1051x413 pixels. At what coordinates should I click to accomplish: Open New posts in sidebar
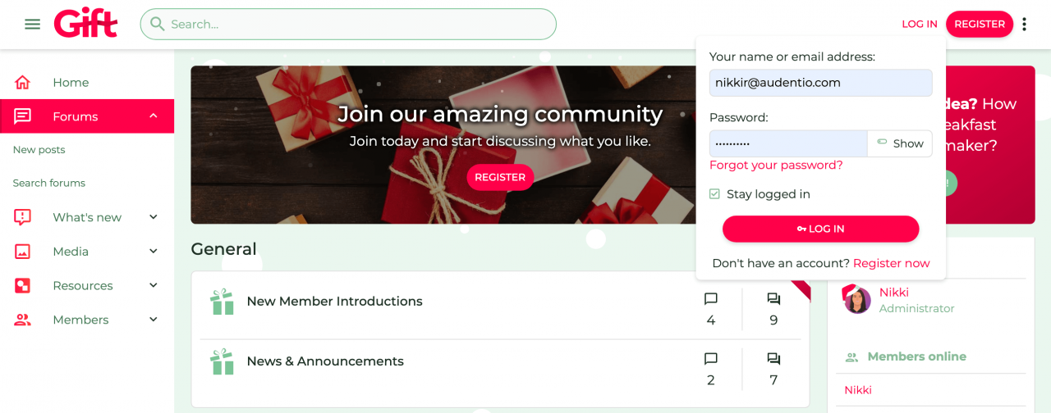point(39,150)
